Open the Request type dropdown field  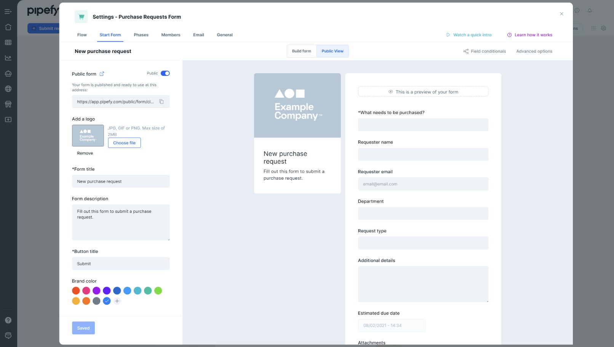[423, 243]
